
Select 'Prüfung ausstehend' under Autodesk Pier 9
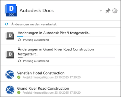click(36, 40)
